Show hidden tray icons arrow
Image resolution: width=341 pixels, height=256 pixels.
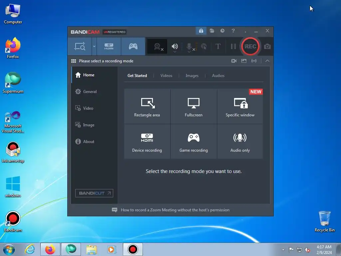click(283, 250)
